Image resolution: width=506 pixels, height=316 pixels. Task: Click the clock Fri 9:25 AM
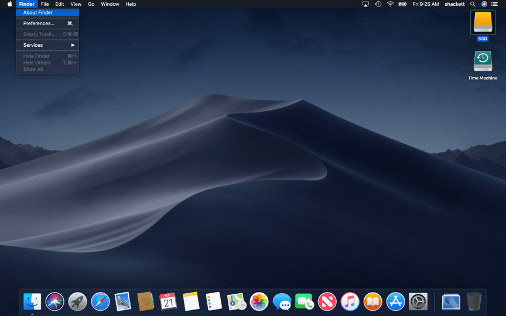(426, 4)
